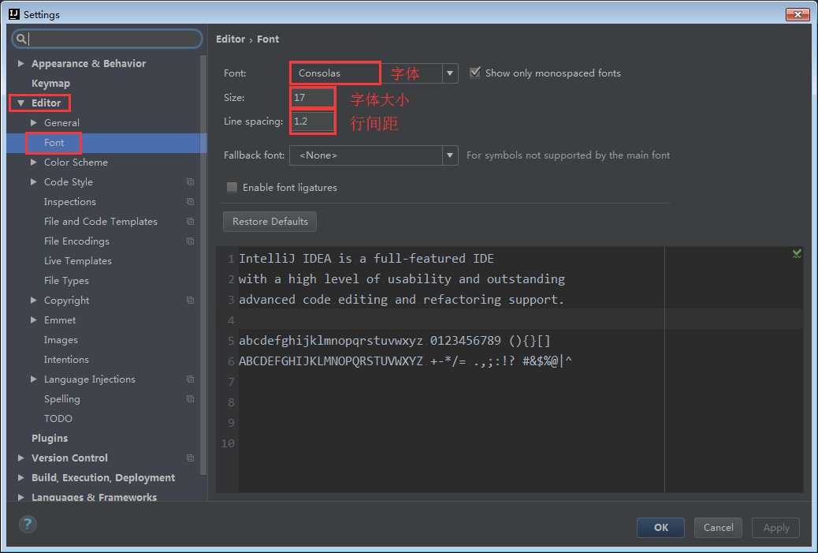Viewport: 818px width, 553px height.
Task: Select Images settings item
Action: click(x=61, y=340)
